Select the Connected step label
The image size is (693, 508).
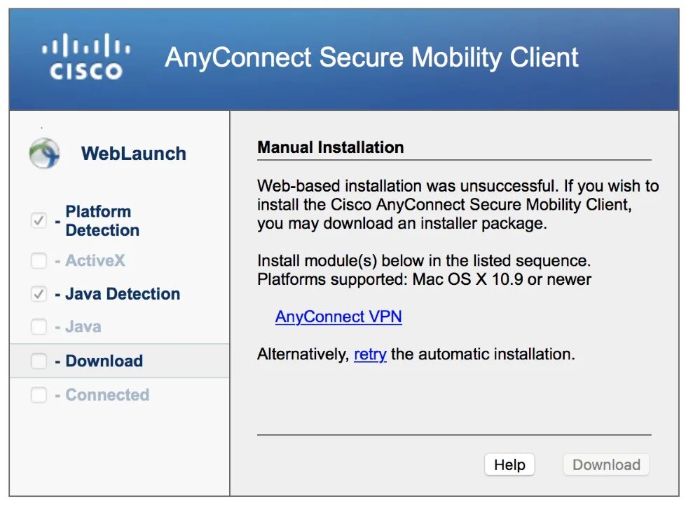[x=107, y=395]
